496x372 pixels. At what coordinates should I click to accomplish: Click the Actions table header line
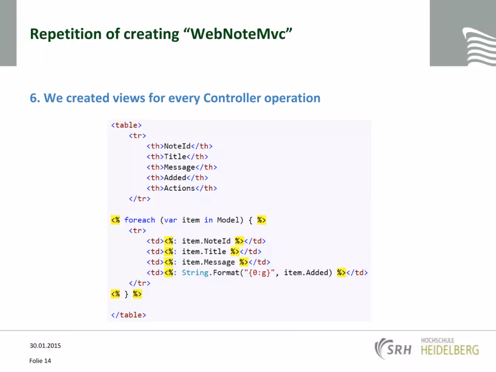click(x=182, y=188)
